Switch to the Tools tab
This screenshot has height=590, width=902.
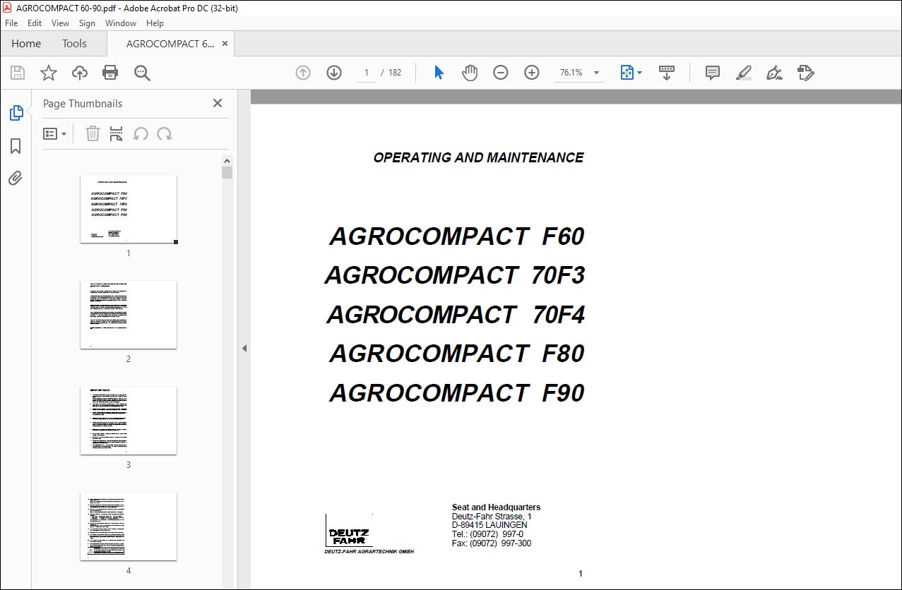(x=74, y=44)
